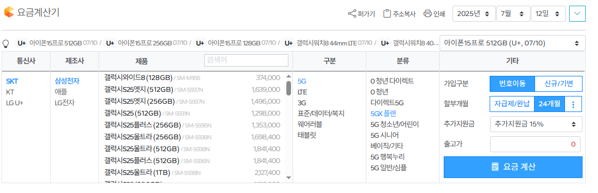Viewport: 598px width, 193px height.
Task: Click the 인쇄 printer icon
Action: tap(428, 14)
